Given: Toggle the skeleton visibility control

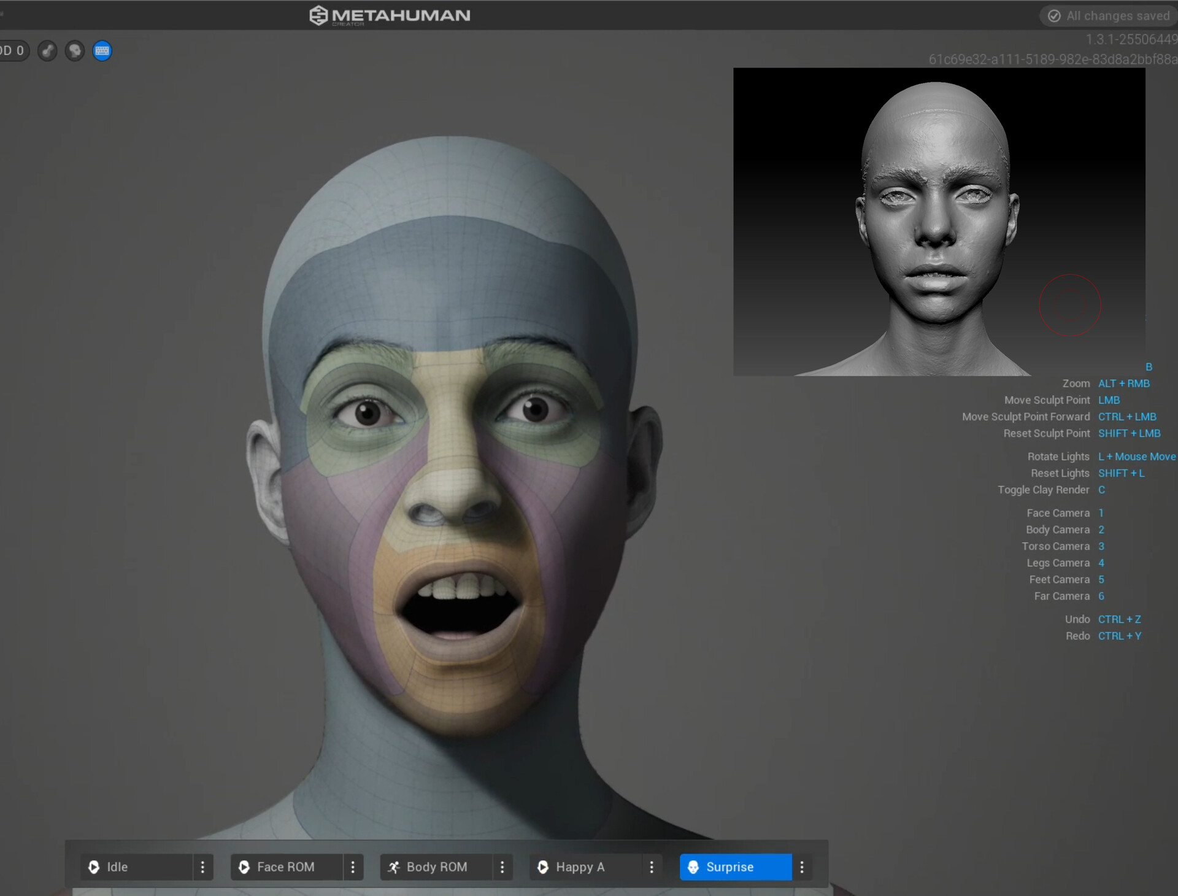Looking at the screenshot, I should (x=47, y=51).
